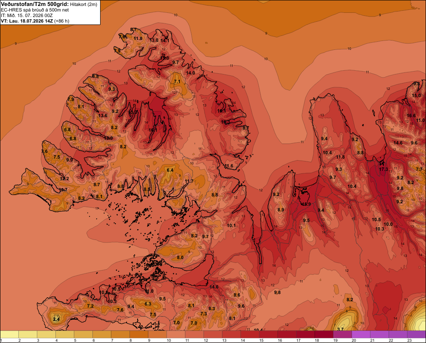Image resolution: width=426 pixels, height=343 pixels.
Task: Select the 11.6 temperature value
Action: 229,166
